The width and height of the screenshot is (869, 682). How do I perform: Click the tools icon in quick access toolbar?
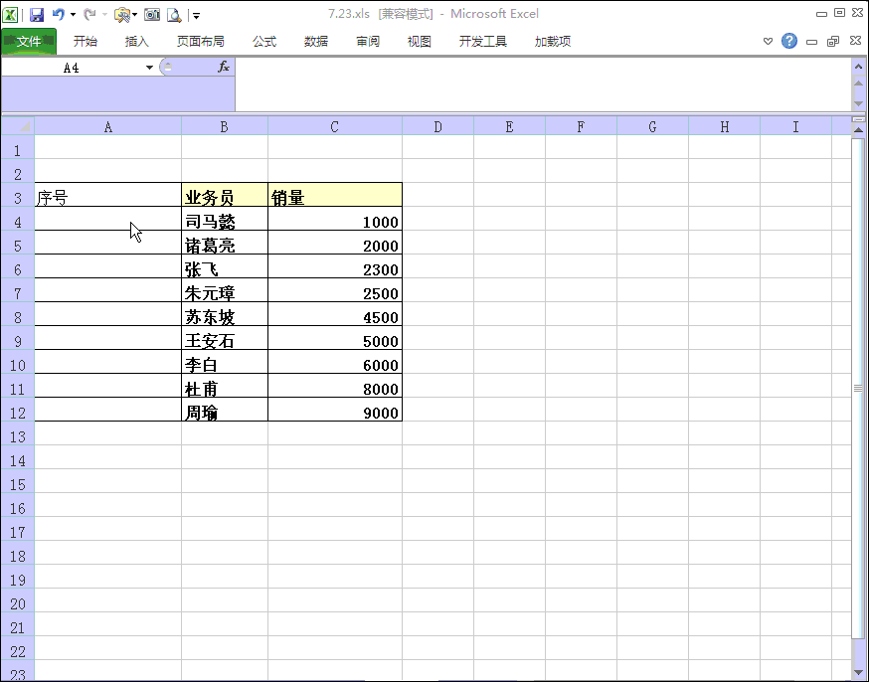tap(122, 15)
